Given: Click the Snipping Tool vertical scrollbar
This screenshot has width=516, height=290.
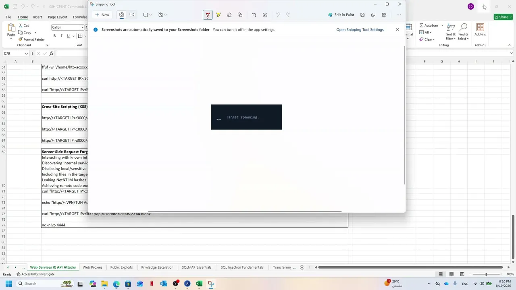Looking at the screenshot, I should (x=404, y=115).
